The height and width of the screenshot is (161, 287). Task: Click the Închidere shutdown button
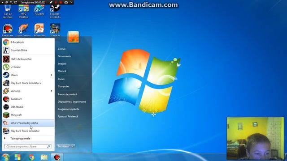pyautogui.click(x=64, y=146)
